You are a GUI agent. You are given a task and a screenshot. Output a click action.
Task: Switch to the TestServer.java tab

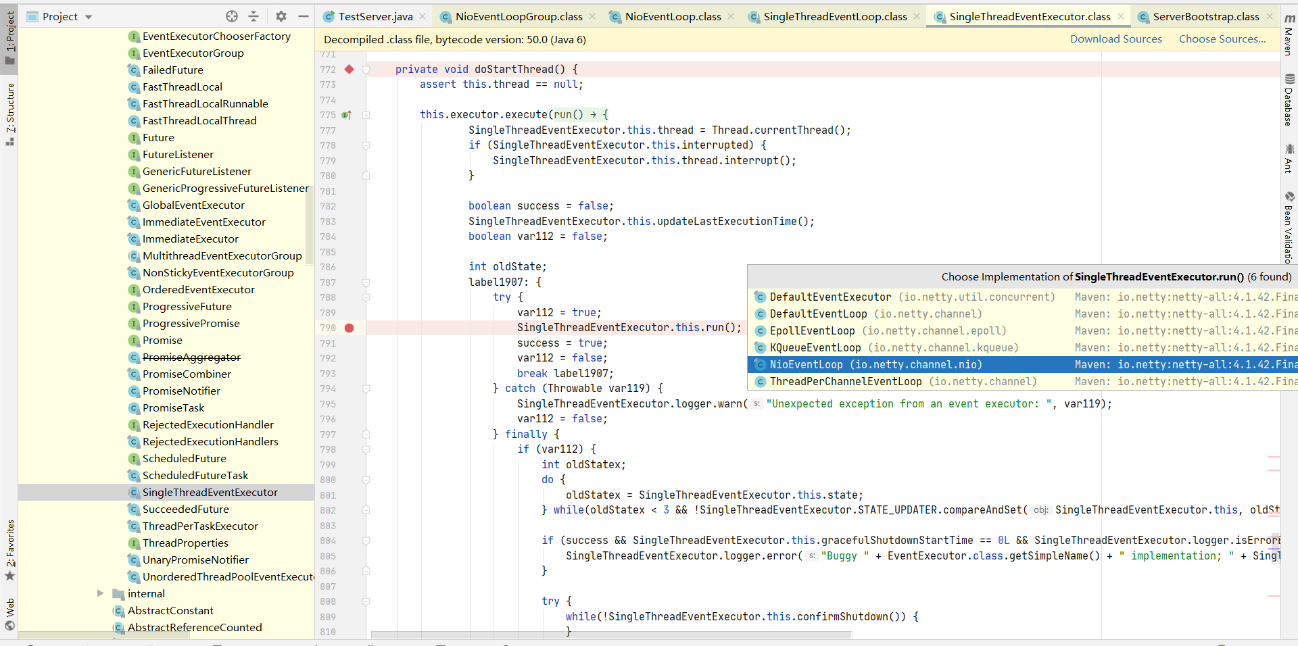point(375,16)
